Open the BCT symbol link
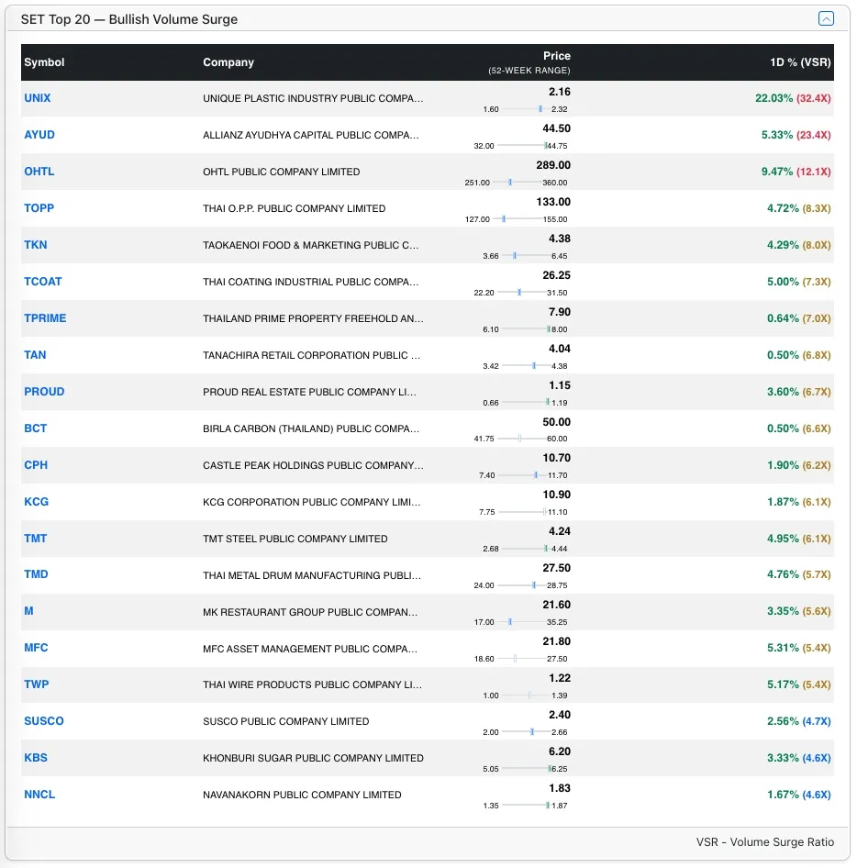The width and height of the screenshot is (857, 868). point(36,428)
